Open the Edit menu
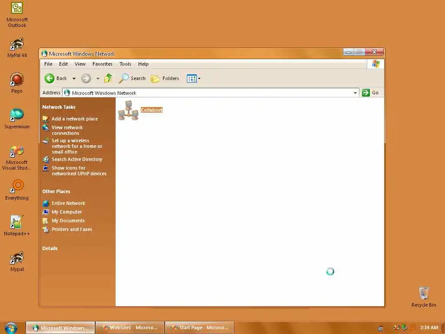The width and height of the screenshot is (445, 334). (63, 64)
